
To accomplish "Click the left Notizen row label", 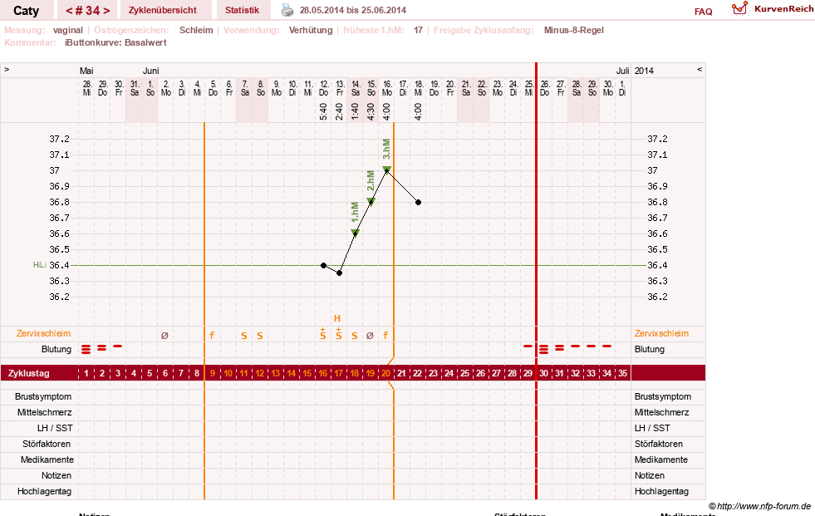I will (x=56, y=475).
